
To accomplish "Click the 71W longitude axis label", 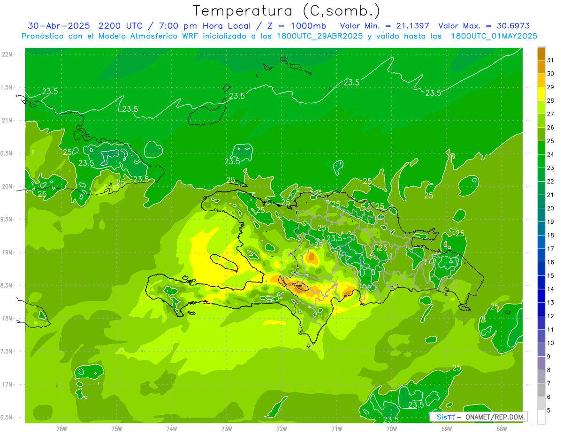I will pyautogui.click(x=336, y=428).
